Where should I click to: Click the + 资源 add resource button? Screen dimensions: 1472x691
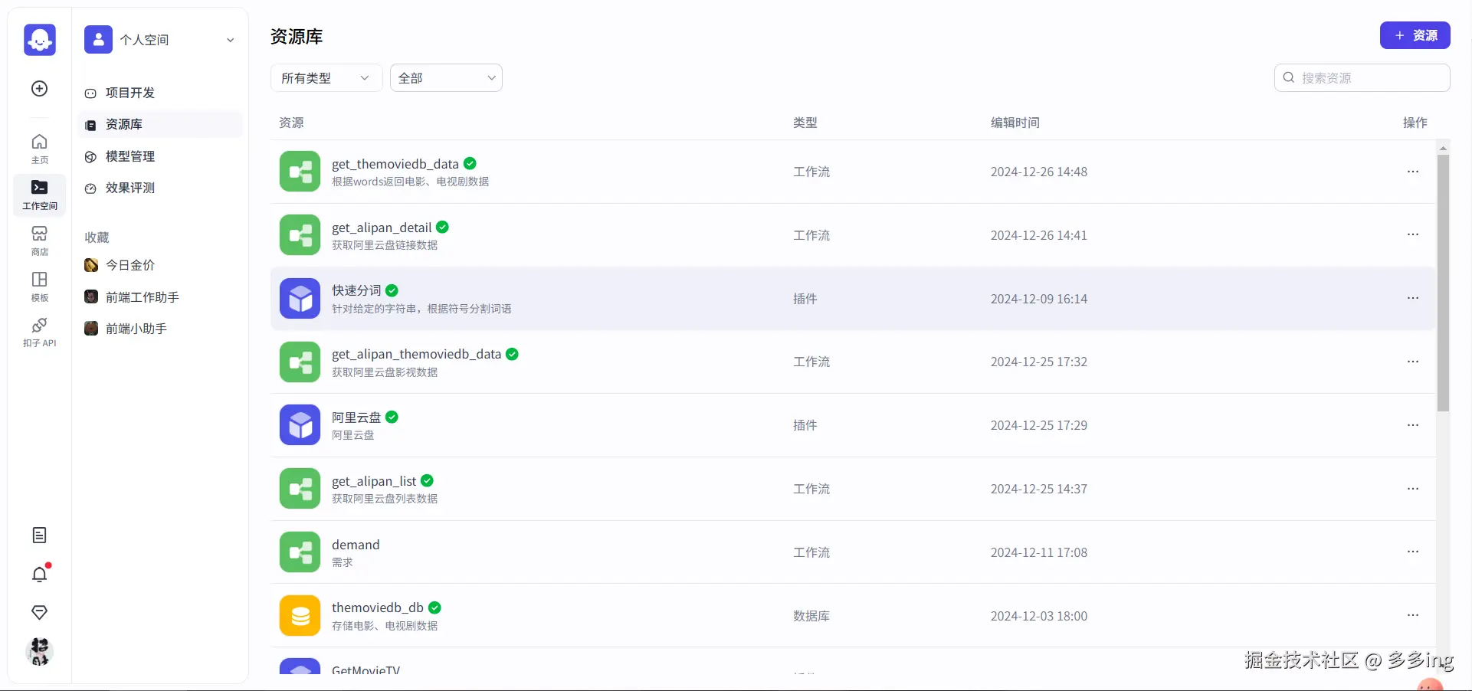click(1415, 35)
